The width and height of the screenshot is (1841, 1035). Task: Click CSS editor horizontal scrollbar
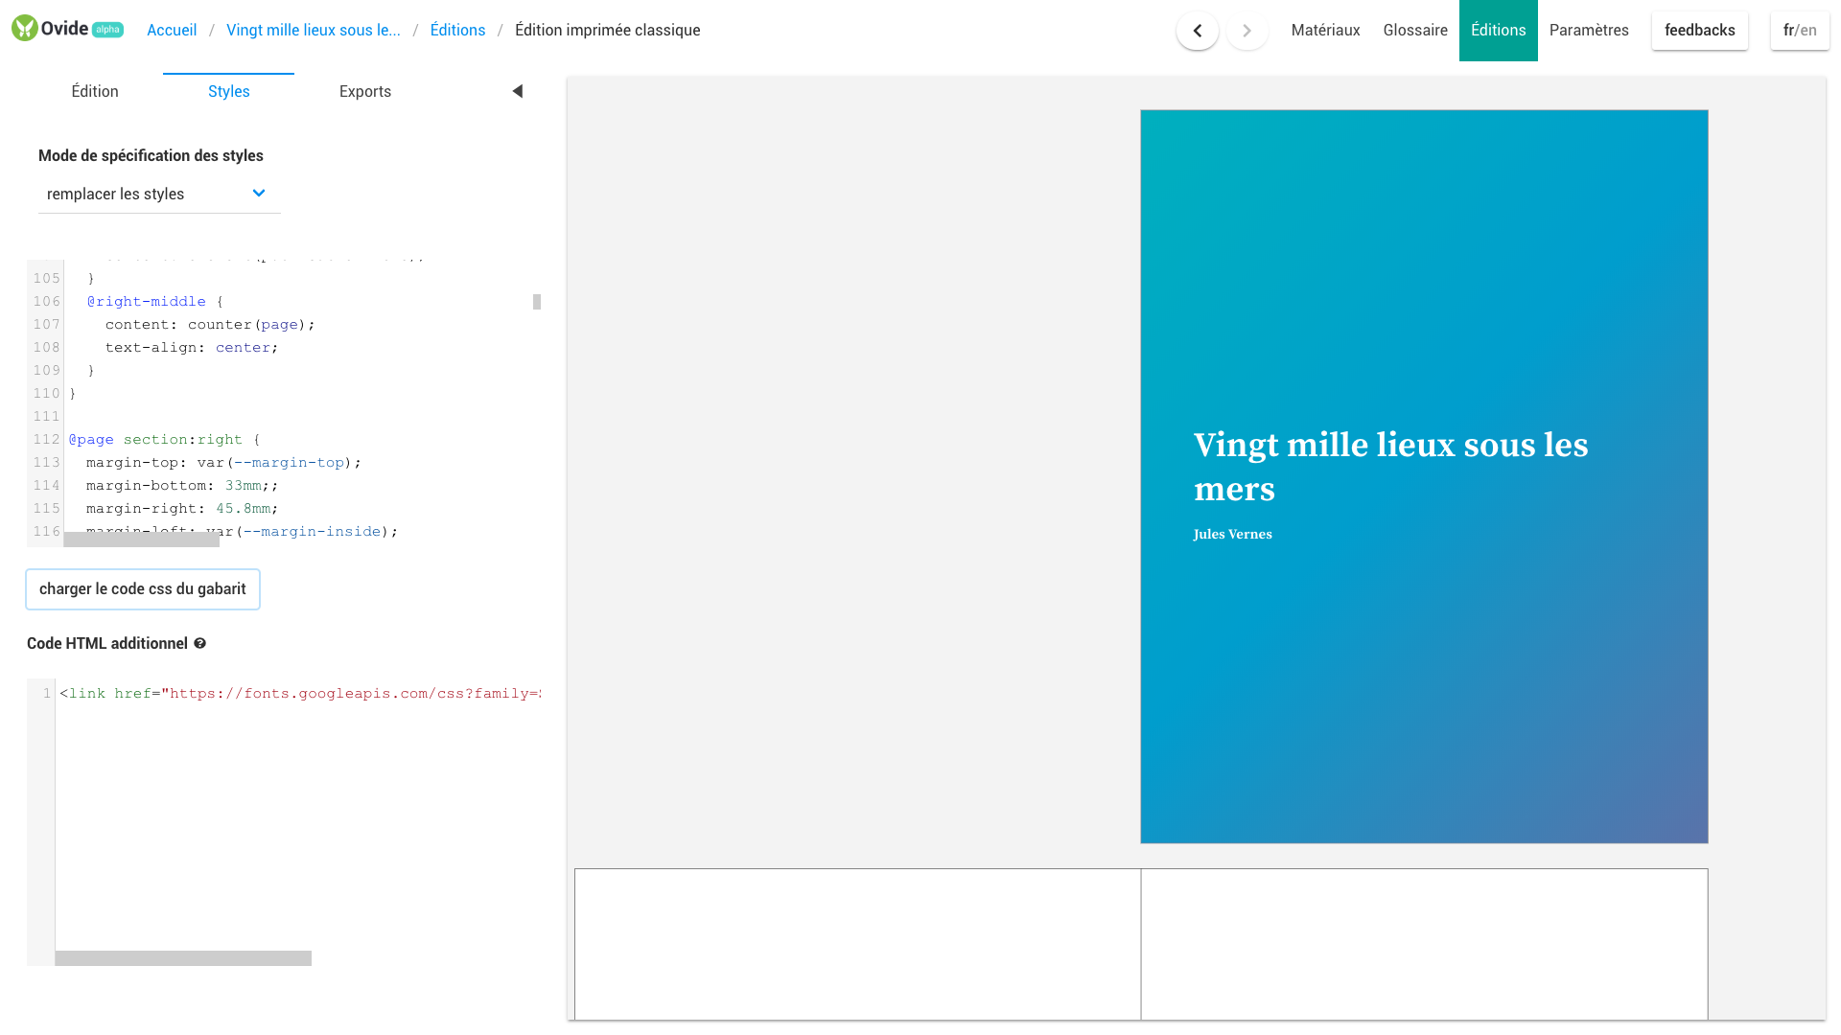click(x=142, y=540)
